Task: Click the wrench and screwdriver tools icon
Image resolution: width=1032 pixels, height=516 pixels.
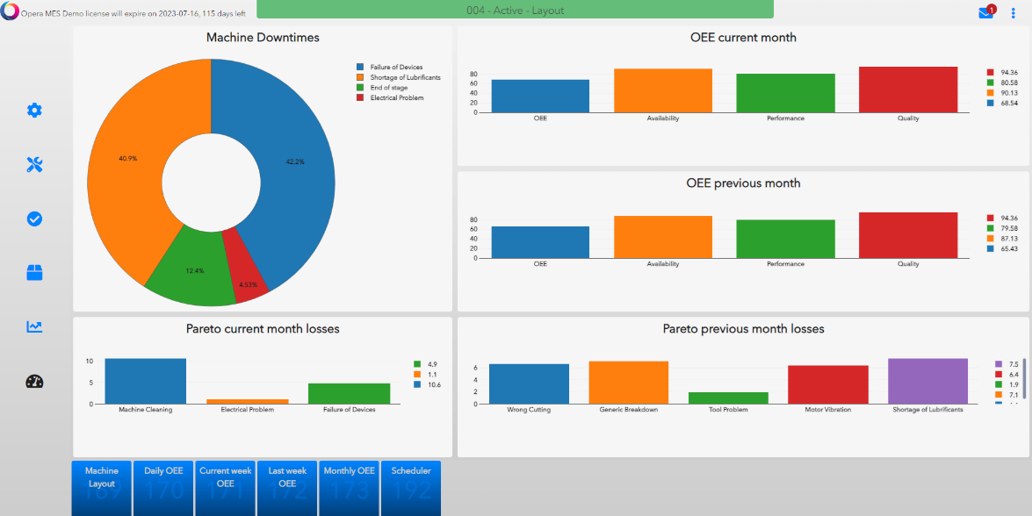Action: tap(34, 165)
